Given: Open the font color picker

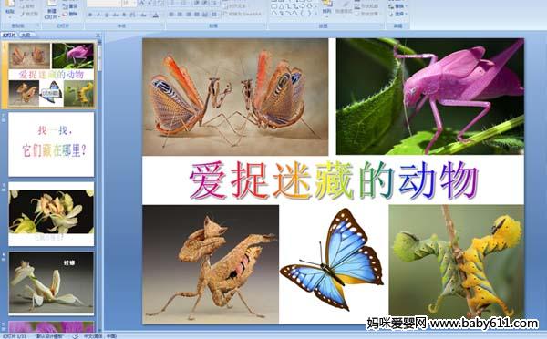Looking at the screenshot, I should [156, 15].
